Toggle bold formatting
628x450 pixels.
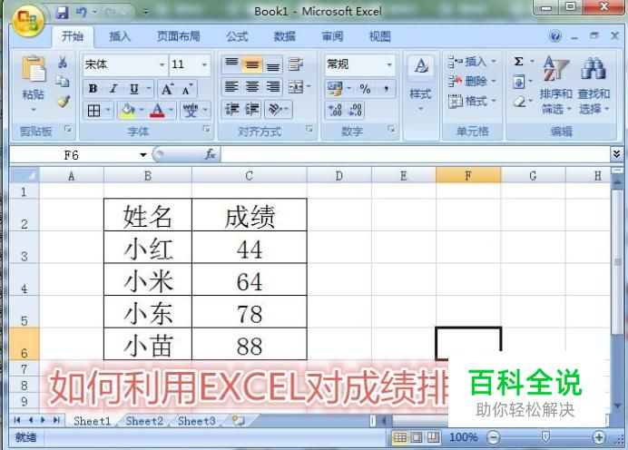coord(93,89)
